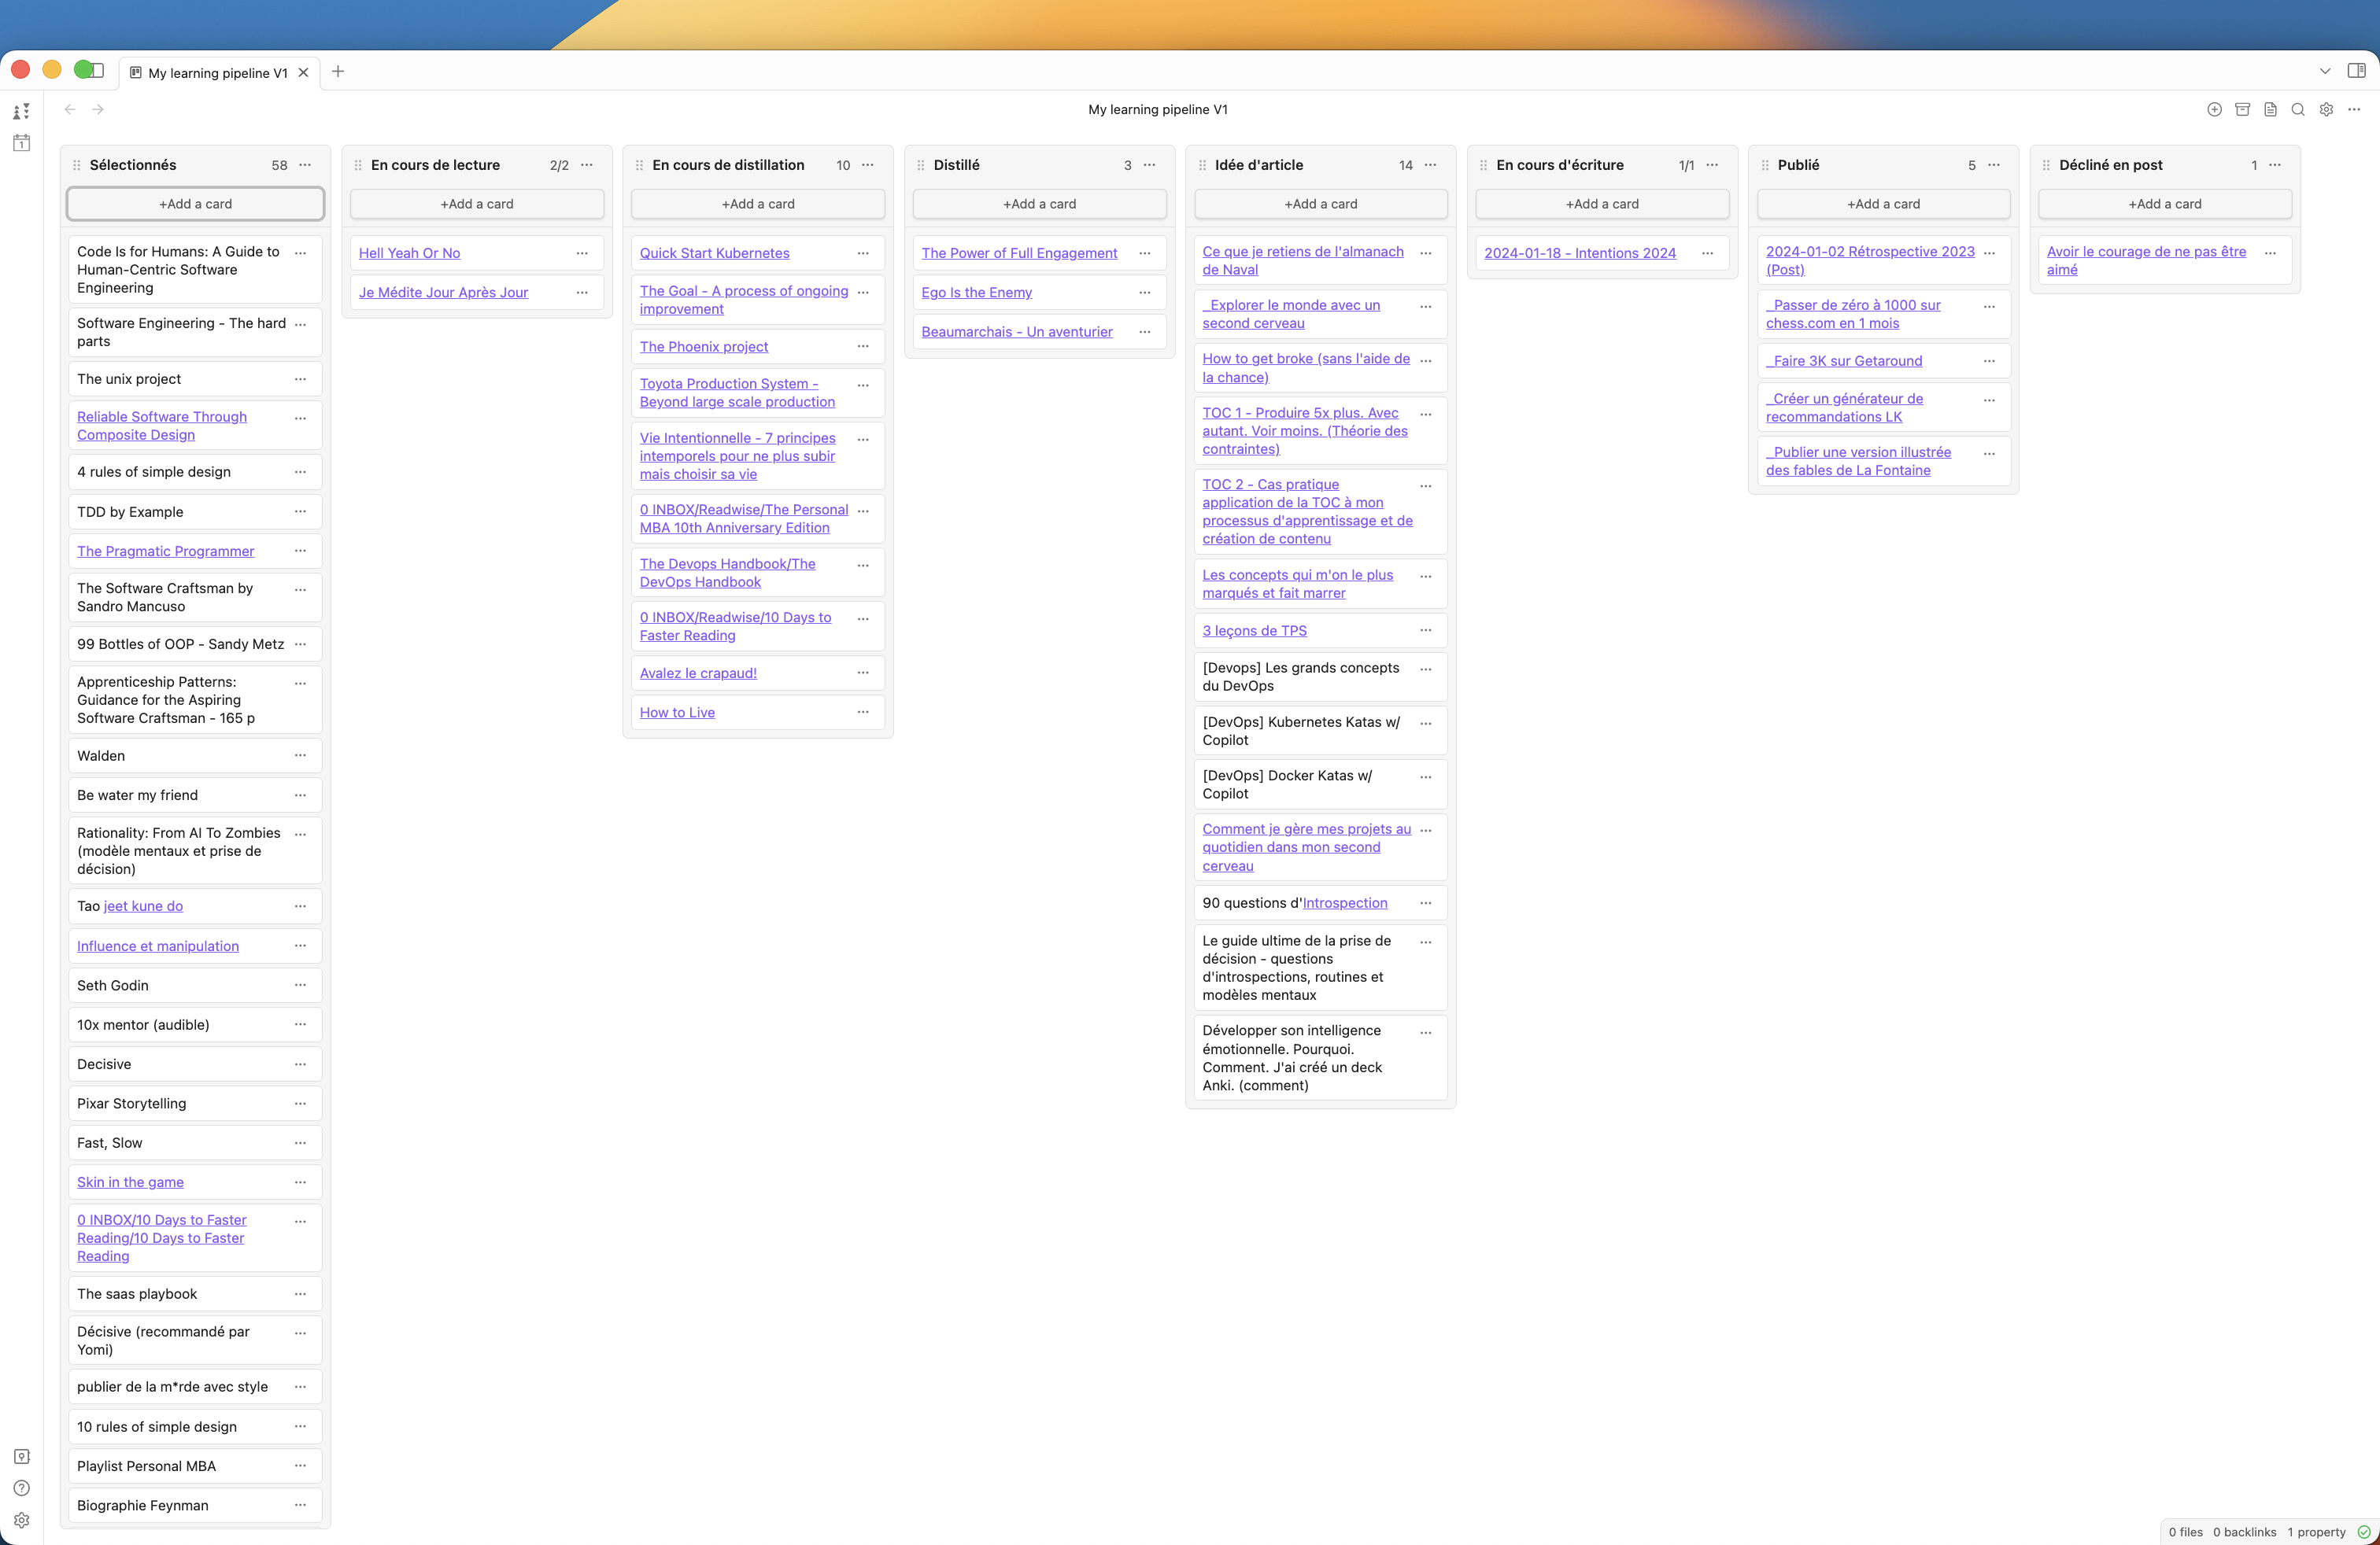This screenshot has height=1545, width=2380.
Task: Open board settings gear in the header
Action: click(2326, 110)
